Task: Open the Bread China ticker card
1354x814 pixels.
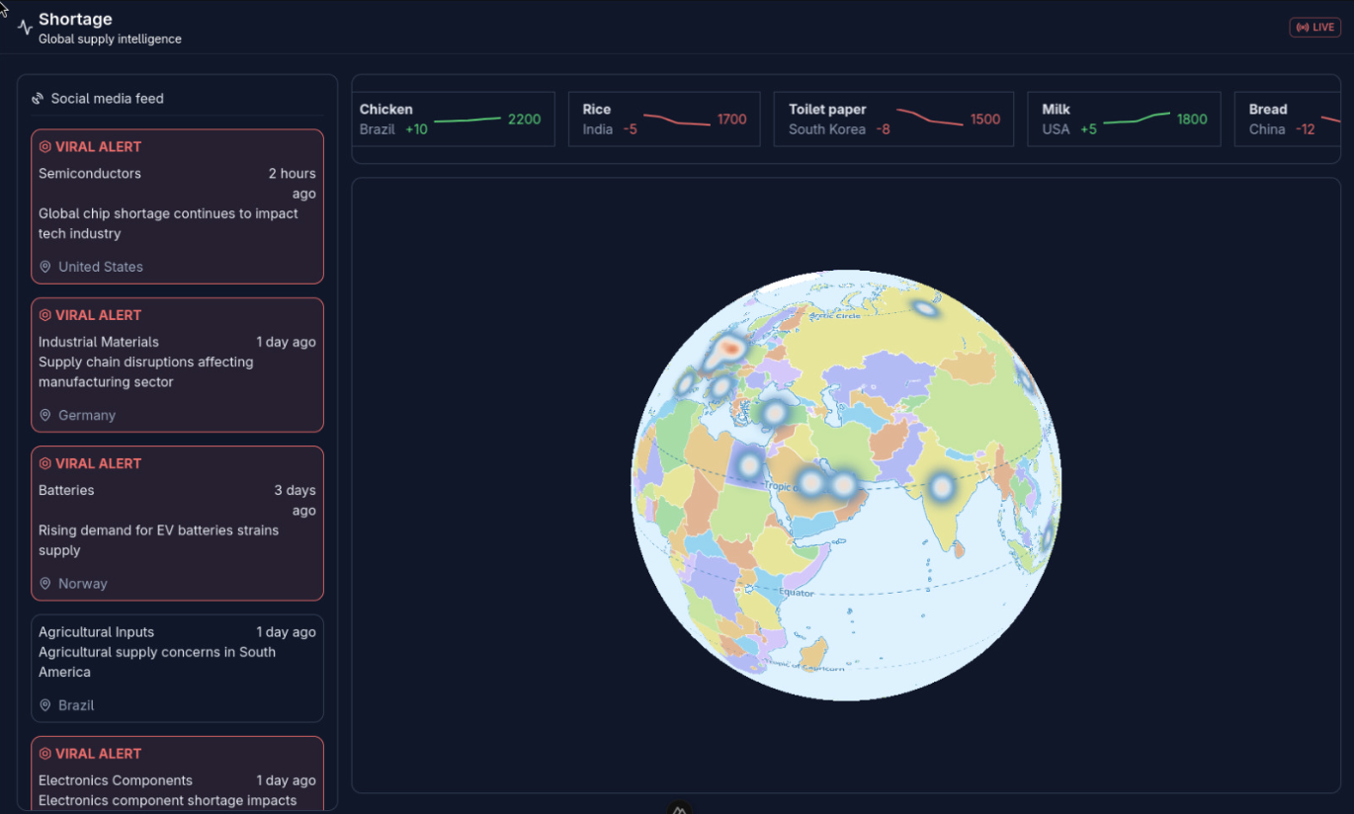Action: [x=1288, y=120]
